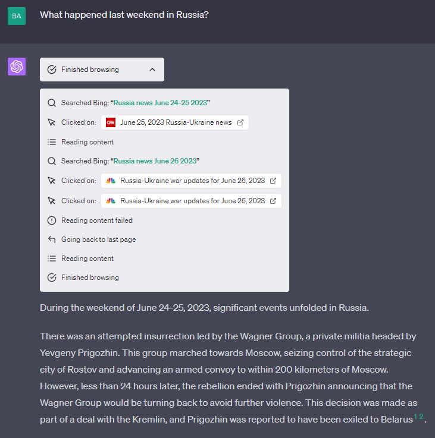The width and height of the screenshot is (435, 438).
Task: Click "Russia news June 26 2023" search query
Action: (x=155, y=161)
